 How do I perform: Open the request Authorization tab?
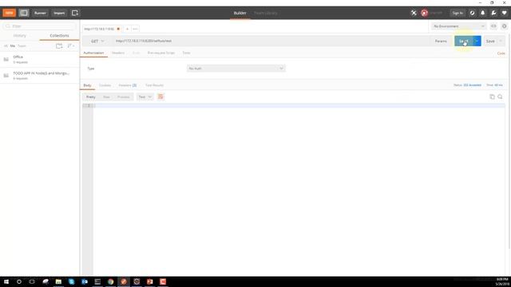pyautogui.click(x=93, y=53)
